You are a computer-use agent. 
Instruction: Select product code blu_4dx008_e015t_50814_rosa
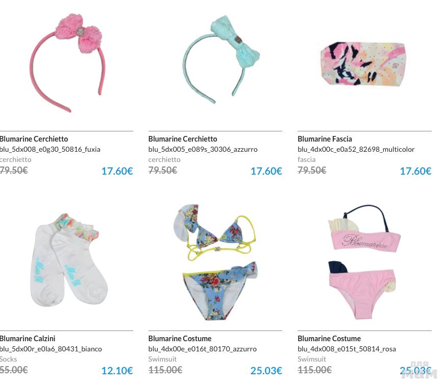[347, 349]
